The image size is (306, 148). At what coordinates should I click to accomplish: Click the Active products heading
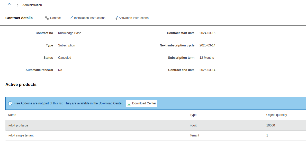pyautogui.click(x=21, y=84)
